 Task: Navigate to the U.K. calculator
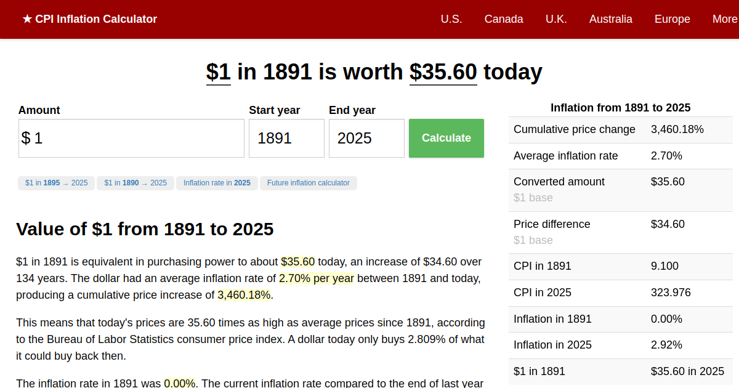point(556,19)
